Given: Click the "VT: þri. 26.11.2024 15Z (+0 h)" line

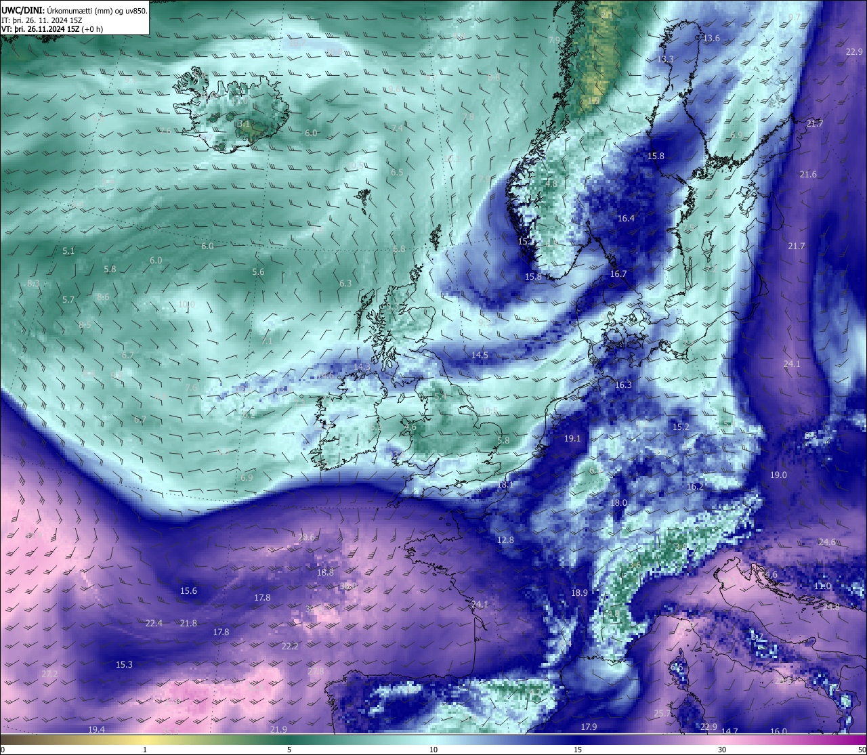Looking at the screenshot, I should coord(52,29).
